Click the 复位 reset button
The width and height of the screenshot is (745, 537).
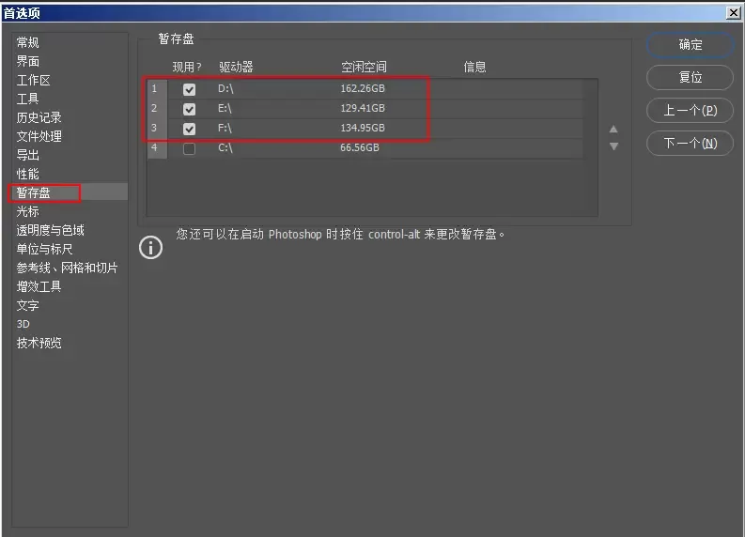coord(690,77)
